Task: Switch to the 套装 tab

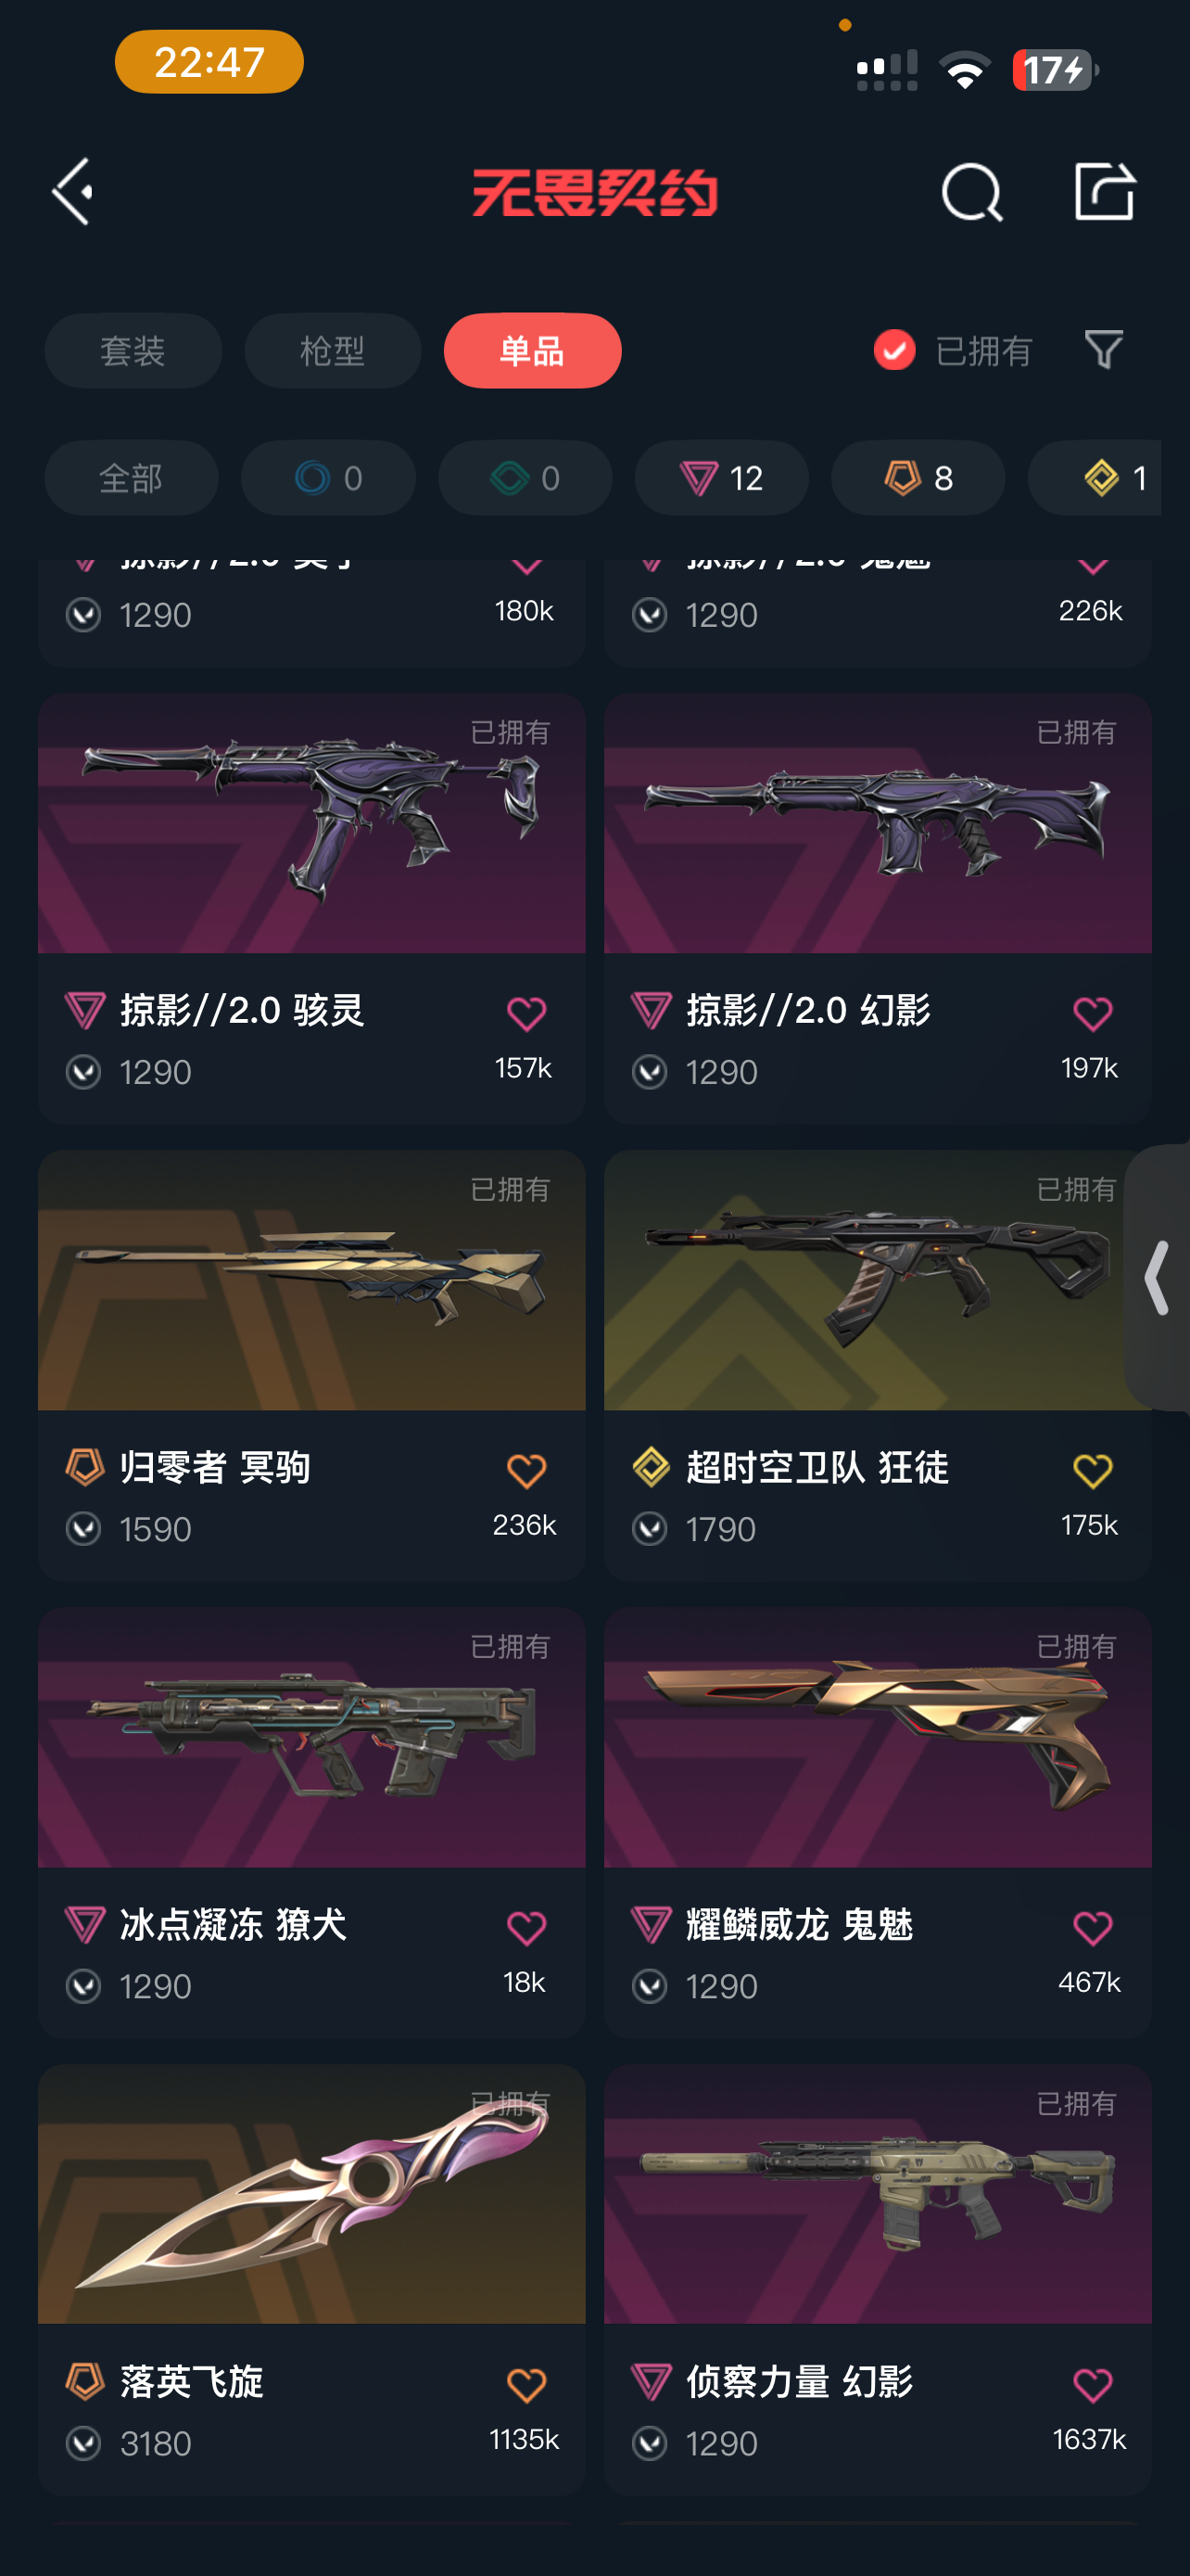Action: [x=133, y=351]
